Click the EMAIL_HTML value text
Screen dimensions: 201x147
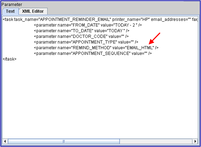click(x=140, y=48)
